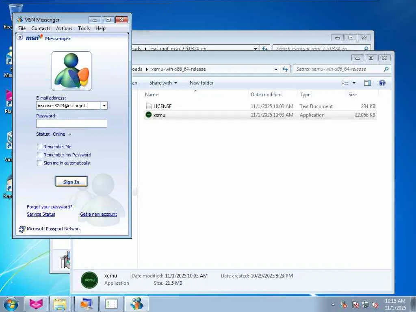Sort files by Date modified column
416x312 pixels.
pyautogui.click(x=266, y=94)
